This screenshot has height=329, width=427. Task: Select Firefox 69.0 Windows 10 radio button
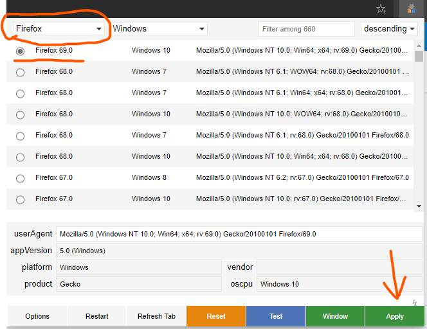pos(20,51)
